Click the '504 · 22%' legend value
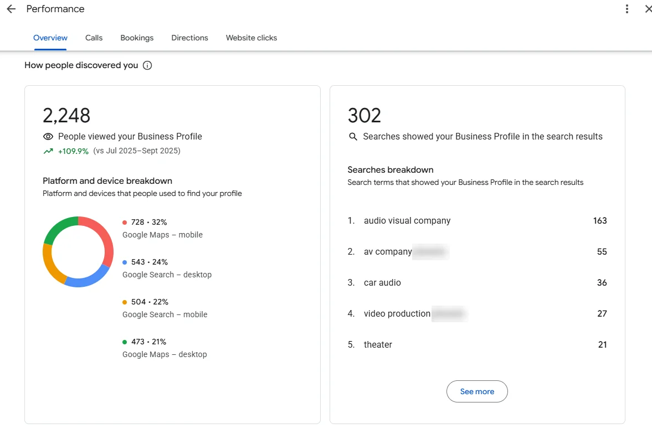The height and width of the screenshot is (444, 652). click(x=150, y=302)
